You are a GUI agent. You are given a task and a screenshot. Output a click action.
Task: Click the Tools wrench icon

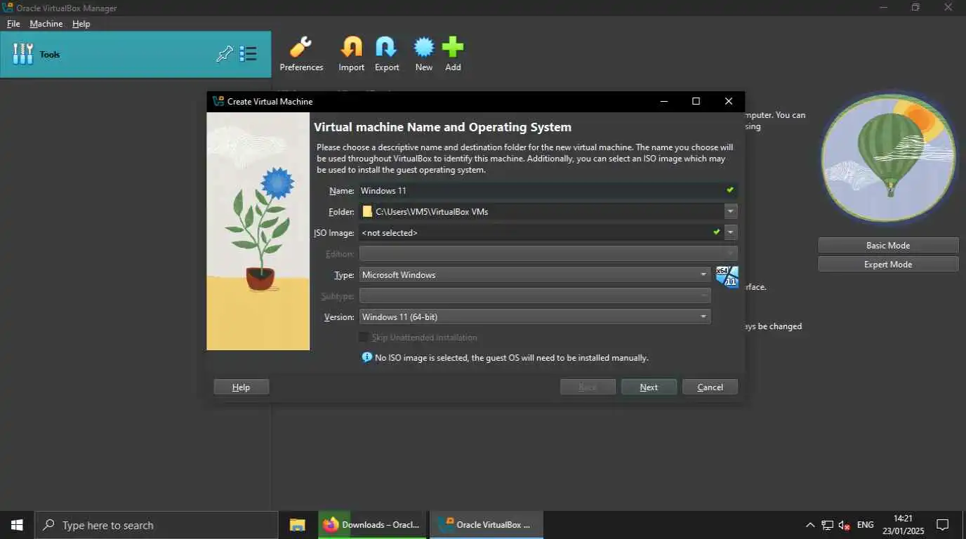coord(23,54)
